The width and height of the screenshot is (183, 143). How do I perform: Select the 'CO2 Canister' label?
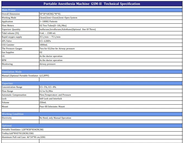point(8,45)
